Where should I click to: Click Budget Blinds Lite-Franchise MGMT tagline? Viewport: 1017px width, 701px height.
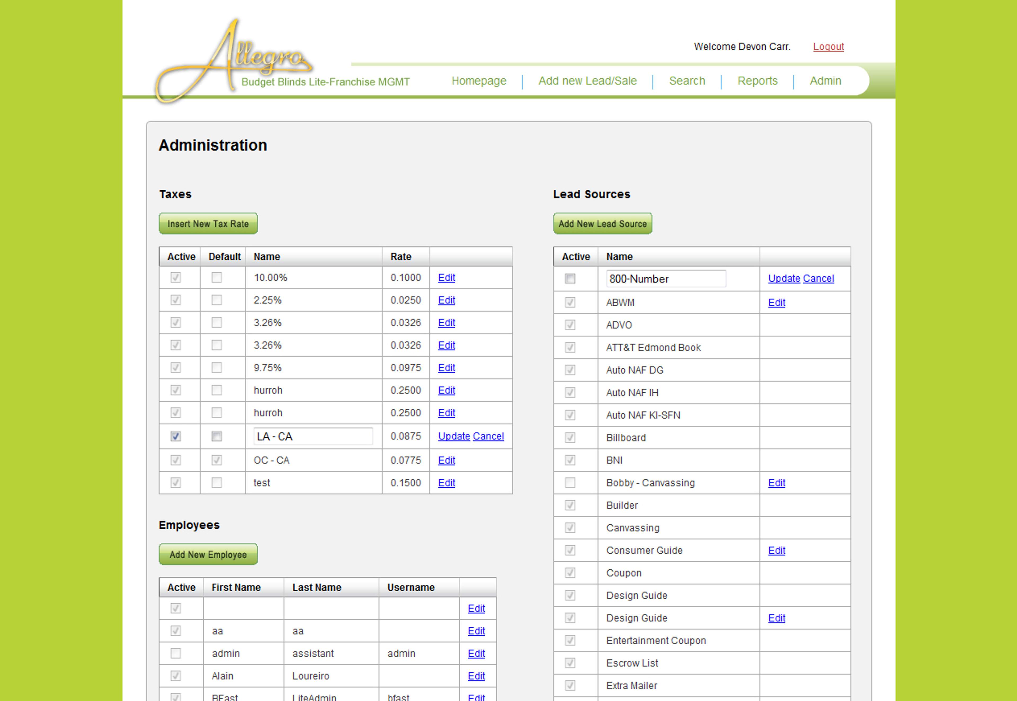[325, 82]
